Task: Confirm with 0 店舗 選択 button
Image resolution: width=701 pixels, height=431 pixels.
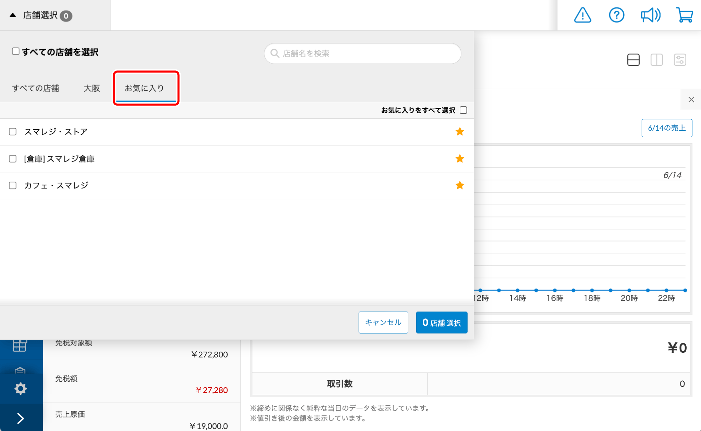Action: click(x=442, y=322)
